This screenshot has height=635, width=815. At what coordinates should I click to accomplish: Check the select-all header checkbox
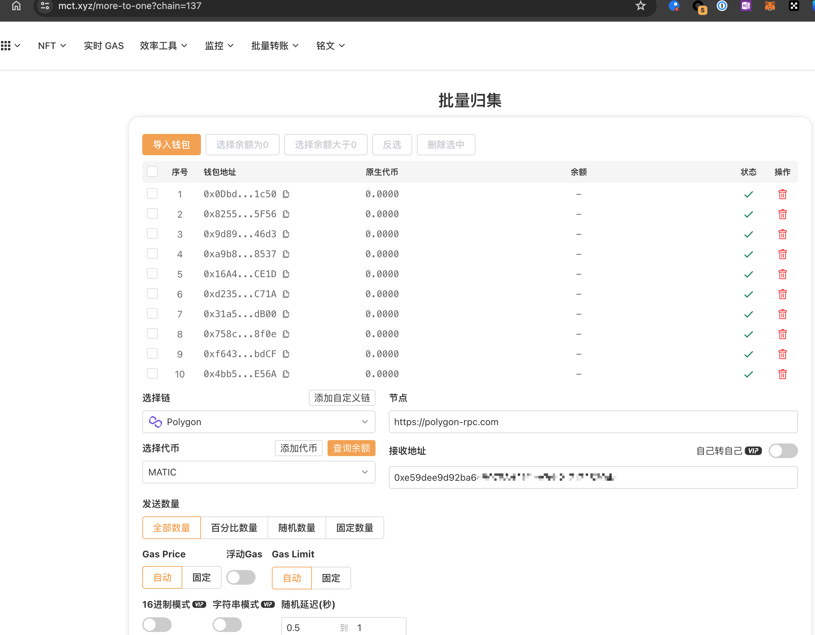(x=152, y=172)
